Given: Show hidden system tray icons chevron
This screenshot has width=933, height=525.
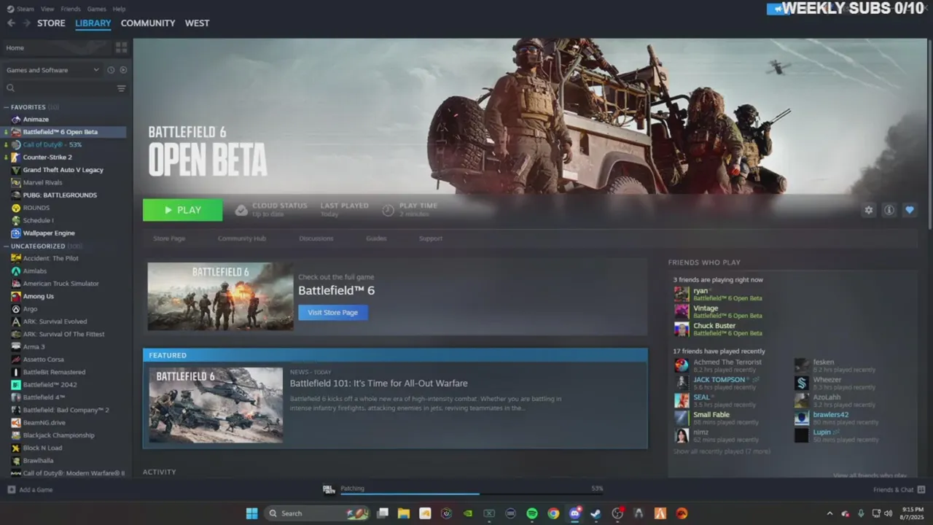Looking at the screenshot, I should coord(829,513).
